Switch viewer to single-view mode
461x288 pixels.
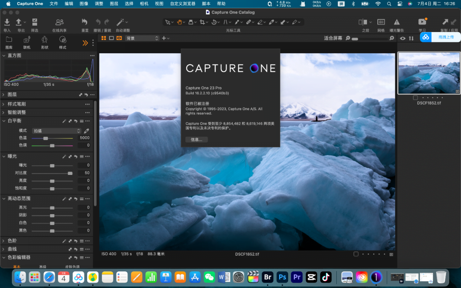[111, 38]
